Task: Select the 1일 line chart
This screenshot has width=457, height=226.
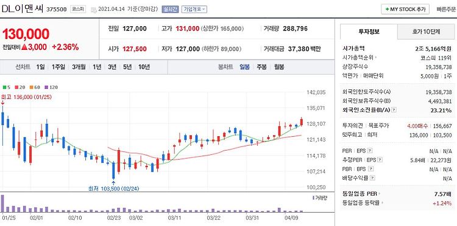Action: (40, 67)
